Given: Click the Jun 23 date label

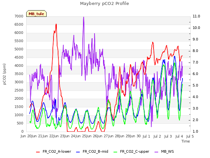Looking at the screenshot, I should click(59, 136).
